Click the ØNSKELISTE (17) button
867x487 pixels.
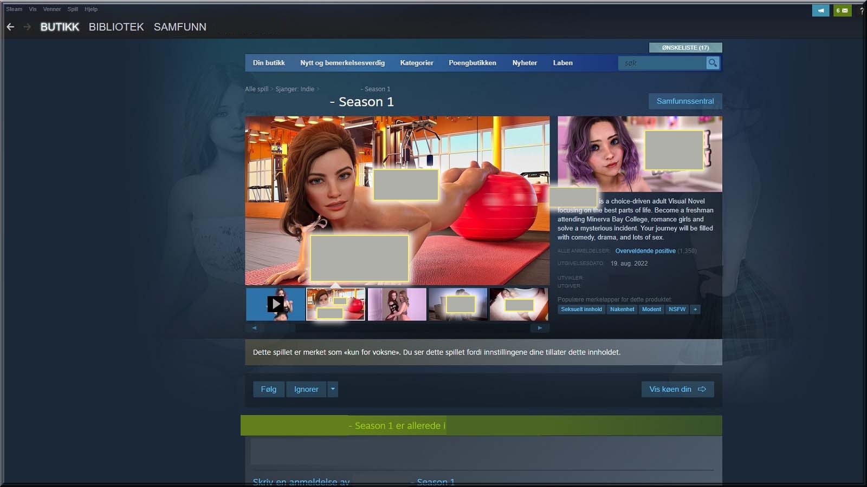685,48
